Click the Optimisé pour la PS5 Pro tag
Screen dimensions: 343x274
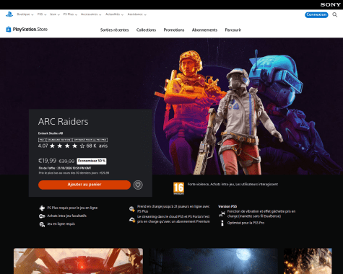coord(90,140)
